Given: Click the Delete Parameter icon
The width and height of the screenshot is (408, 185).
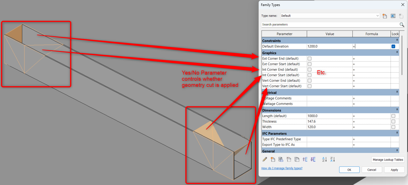Looking at the screenshot, I should (x=289, y=159).
